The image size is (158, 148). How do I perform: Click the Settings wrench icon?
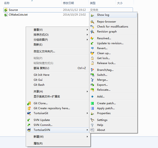click(92, 120)
